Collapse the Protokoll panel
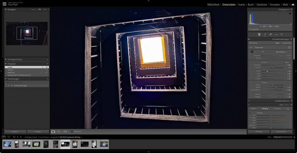The image size is (297, 153). pos(6,64)
